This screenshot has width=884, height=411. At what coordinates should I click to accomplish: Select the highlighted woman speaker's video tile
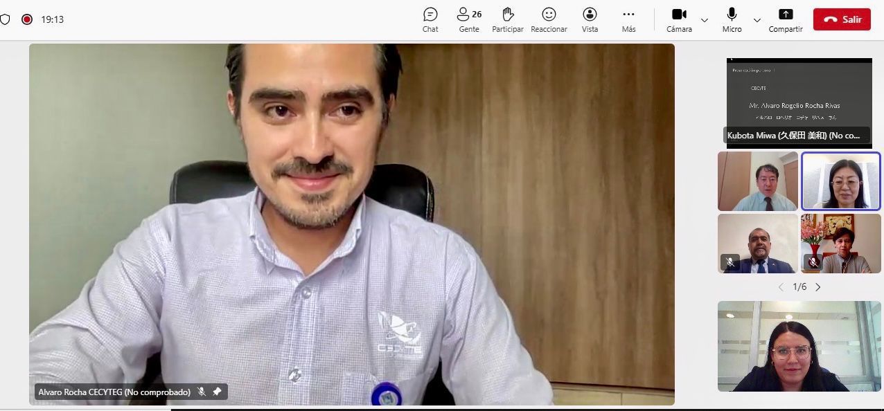(841, 181)
